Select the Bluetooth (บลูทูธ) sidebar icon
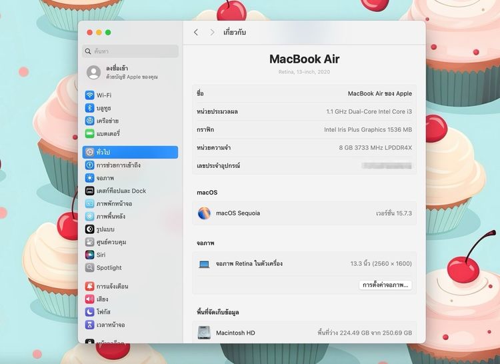Screen dimensions: 500x364 click(89, 108)
